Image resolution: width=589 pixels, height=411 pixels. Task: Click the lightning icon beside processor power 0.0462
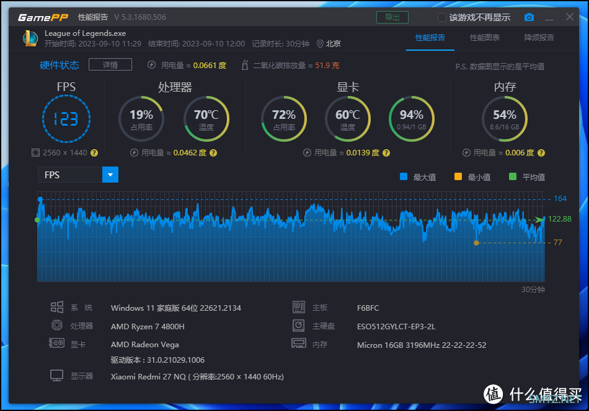pyautogui.click(x=134, y=153)
